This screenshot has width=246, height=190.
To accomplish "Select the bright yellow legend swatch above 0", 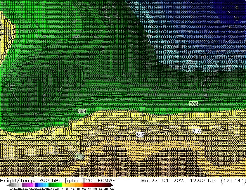I will tap(63, 185).
